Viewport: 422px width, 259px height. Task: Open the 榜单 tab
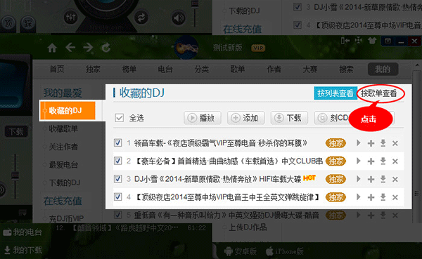(x=129, y=69)
